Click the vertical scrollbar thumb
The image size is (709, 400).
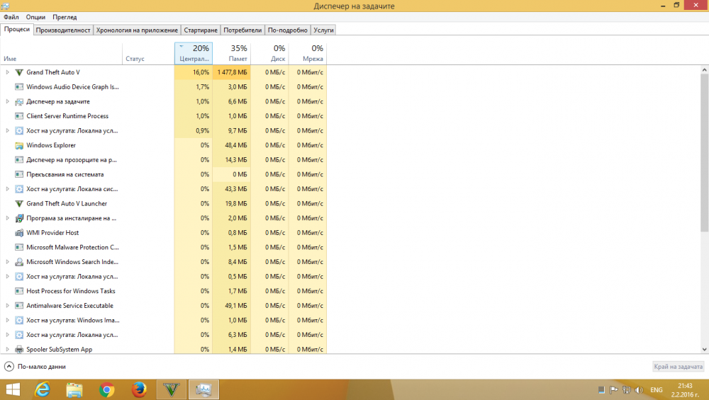tap(705, 153)
